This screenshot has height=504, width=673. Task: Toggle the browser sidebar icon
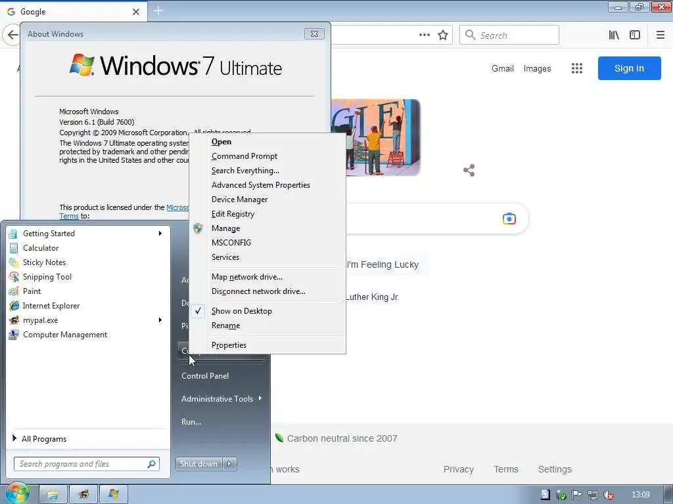click(x=635, y=35)
